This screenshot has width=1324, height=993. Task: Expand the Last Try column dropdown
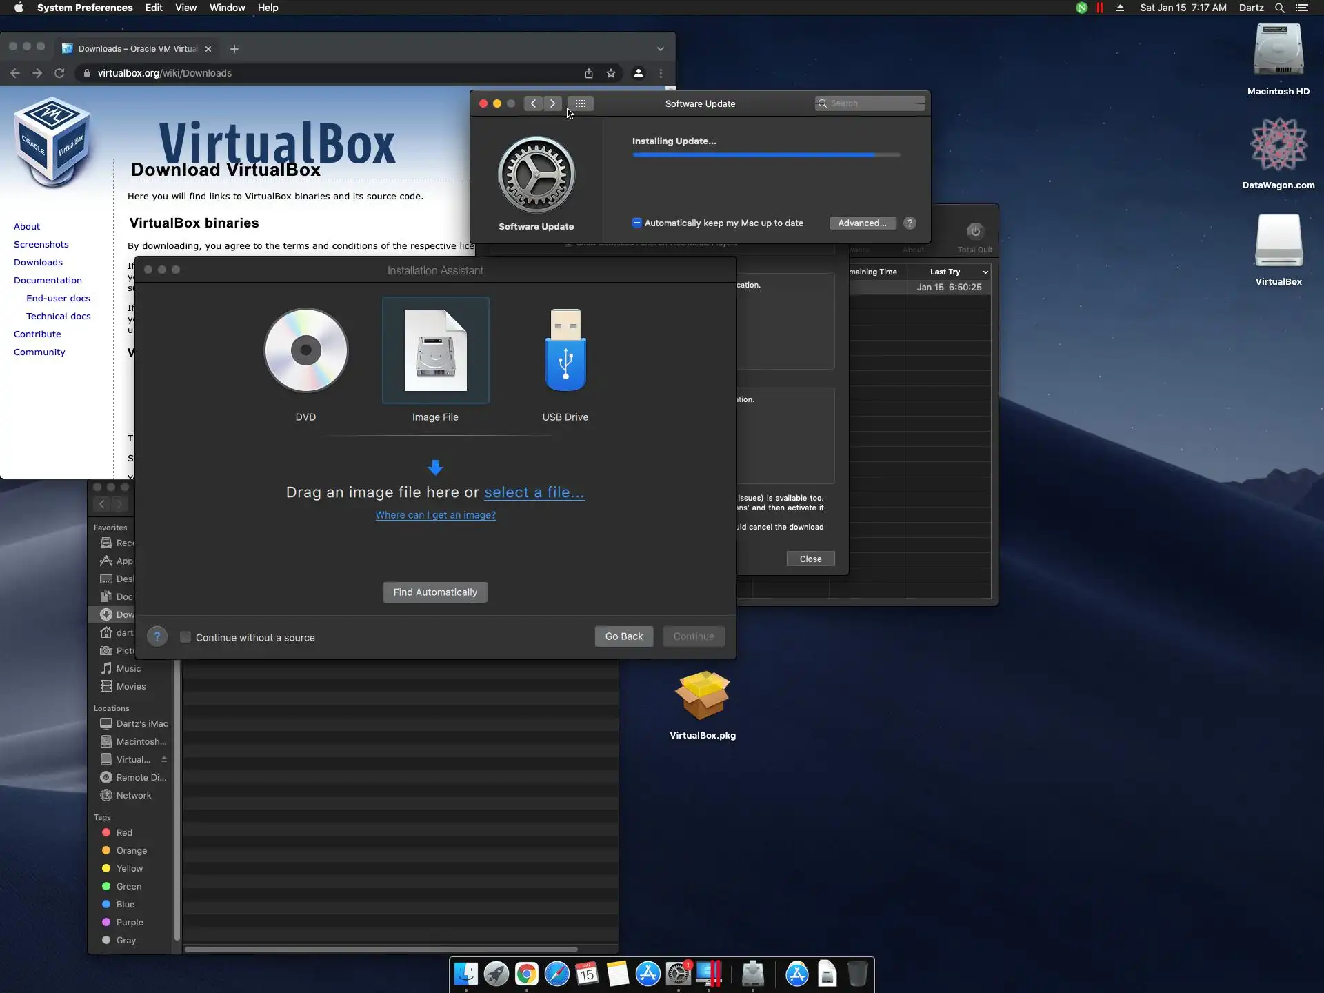(x=985, y=272)
